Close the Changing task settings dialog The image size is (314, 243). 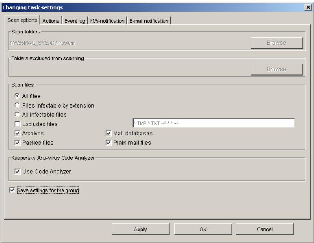308,7
